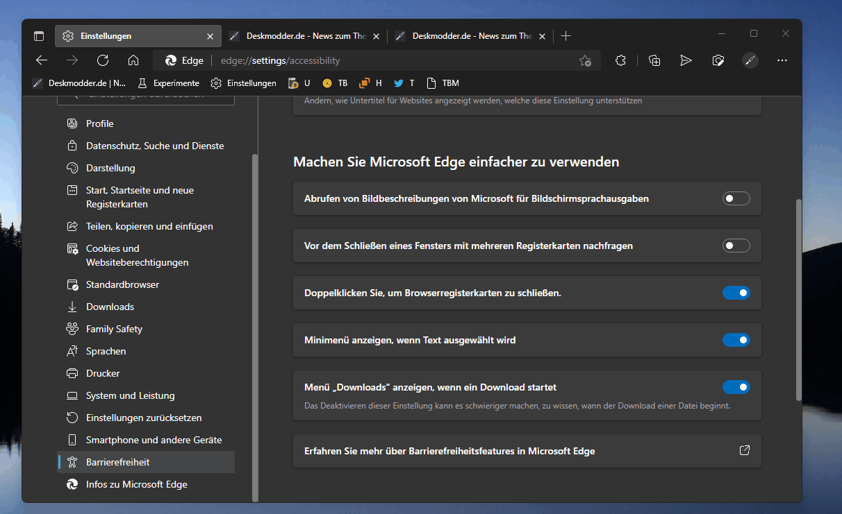This screenshot has height=514, width=842.
Task: Click the heading Machen Sie Microsoft Edge einfacher
Action: [456, 162]
